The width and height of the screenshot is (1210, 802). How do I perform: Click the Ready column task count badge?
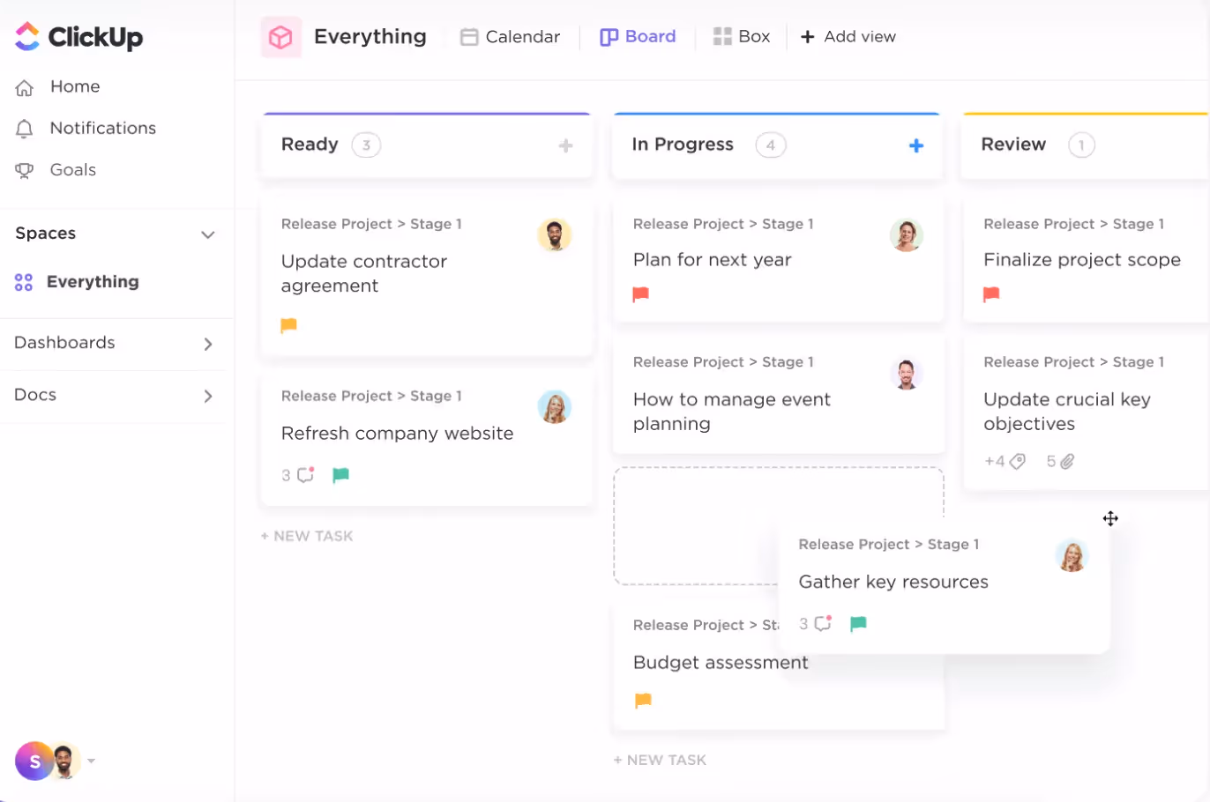(x=366, y=145)
